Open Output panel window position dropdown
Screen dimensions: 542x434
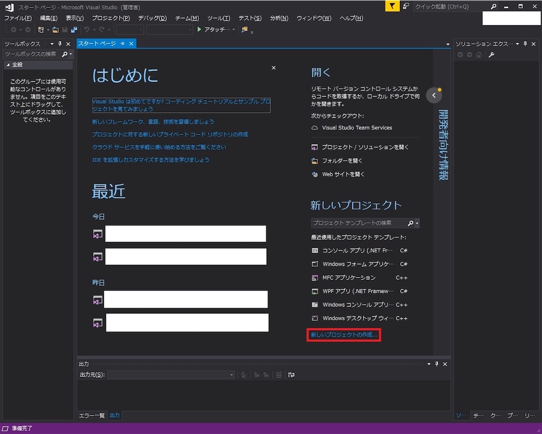click(x=429, y=364)
